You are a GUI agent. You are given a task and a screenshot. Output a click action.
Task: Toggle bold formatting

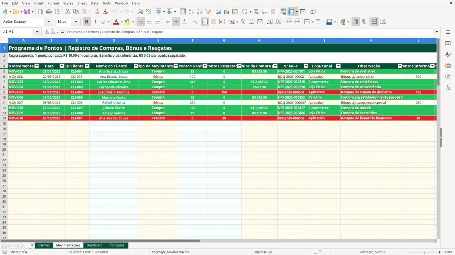(87, 22)
